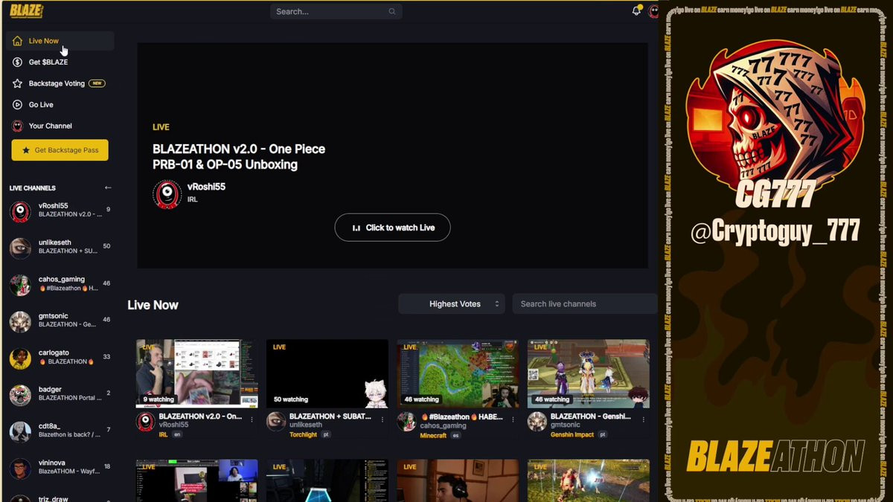Click unlikeseth name in Live Channels list
This screenshot has height=502, width=893.
(55, 242)
